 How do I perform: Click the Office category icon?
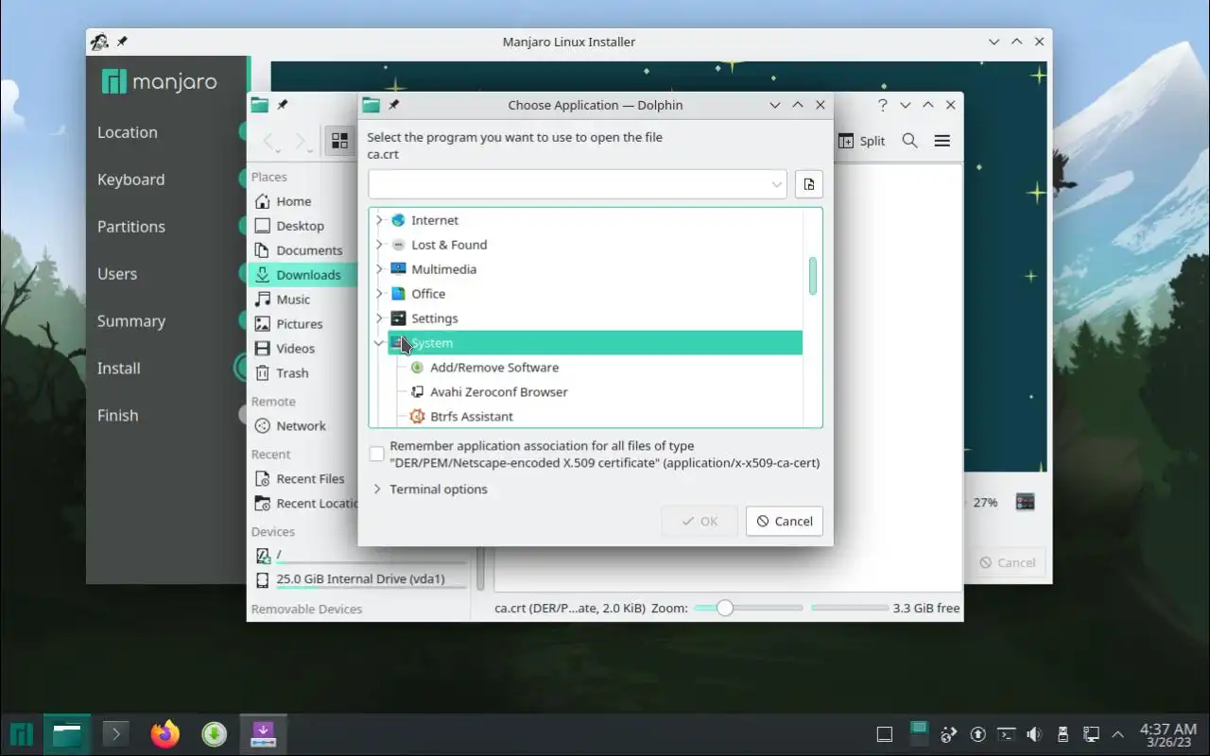(398, 294)
